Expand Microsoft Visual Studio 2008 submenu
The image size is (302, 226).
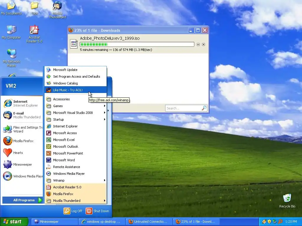tap(75, 113)
